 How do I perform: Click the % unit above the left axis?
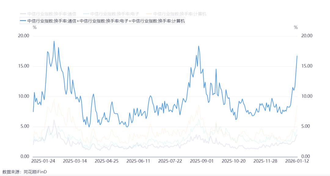(x=35, y=27)
